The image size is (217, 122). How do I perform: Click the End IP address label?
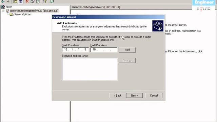pos(99,45)
